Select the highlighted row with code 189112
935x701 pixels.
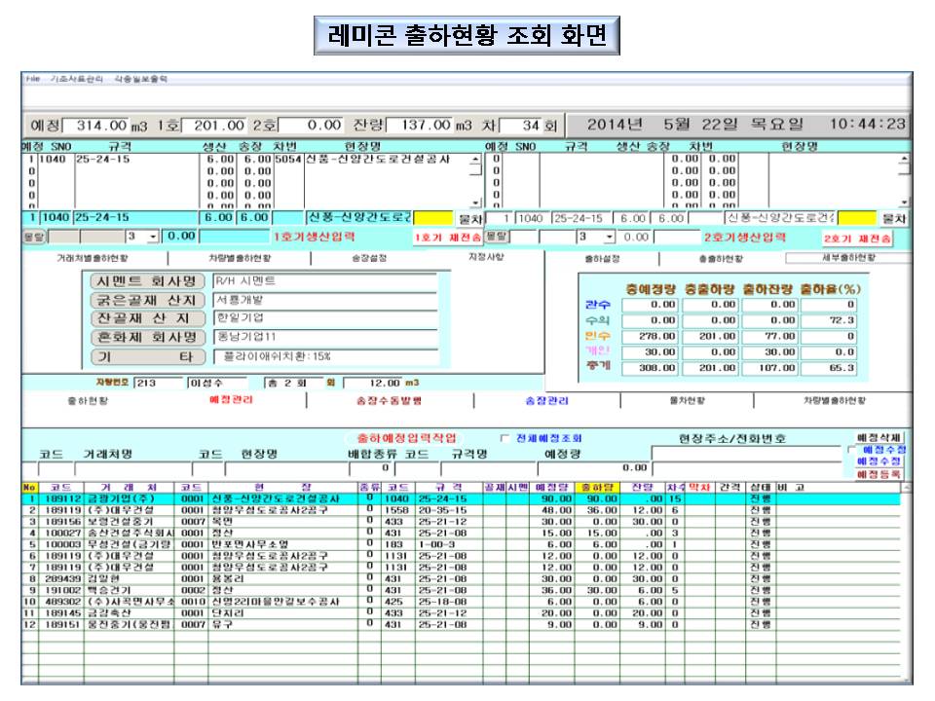click(x=461, y=498)
